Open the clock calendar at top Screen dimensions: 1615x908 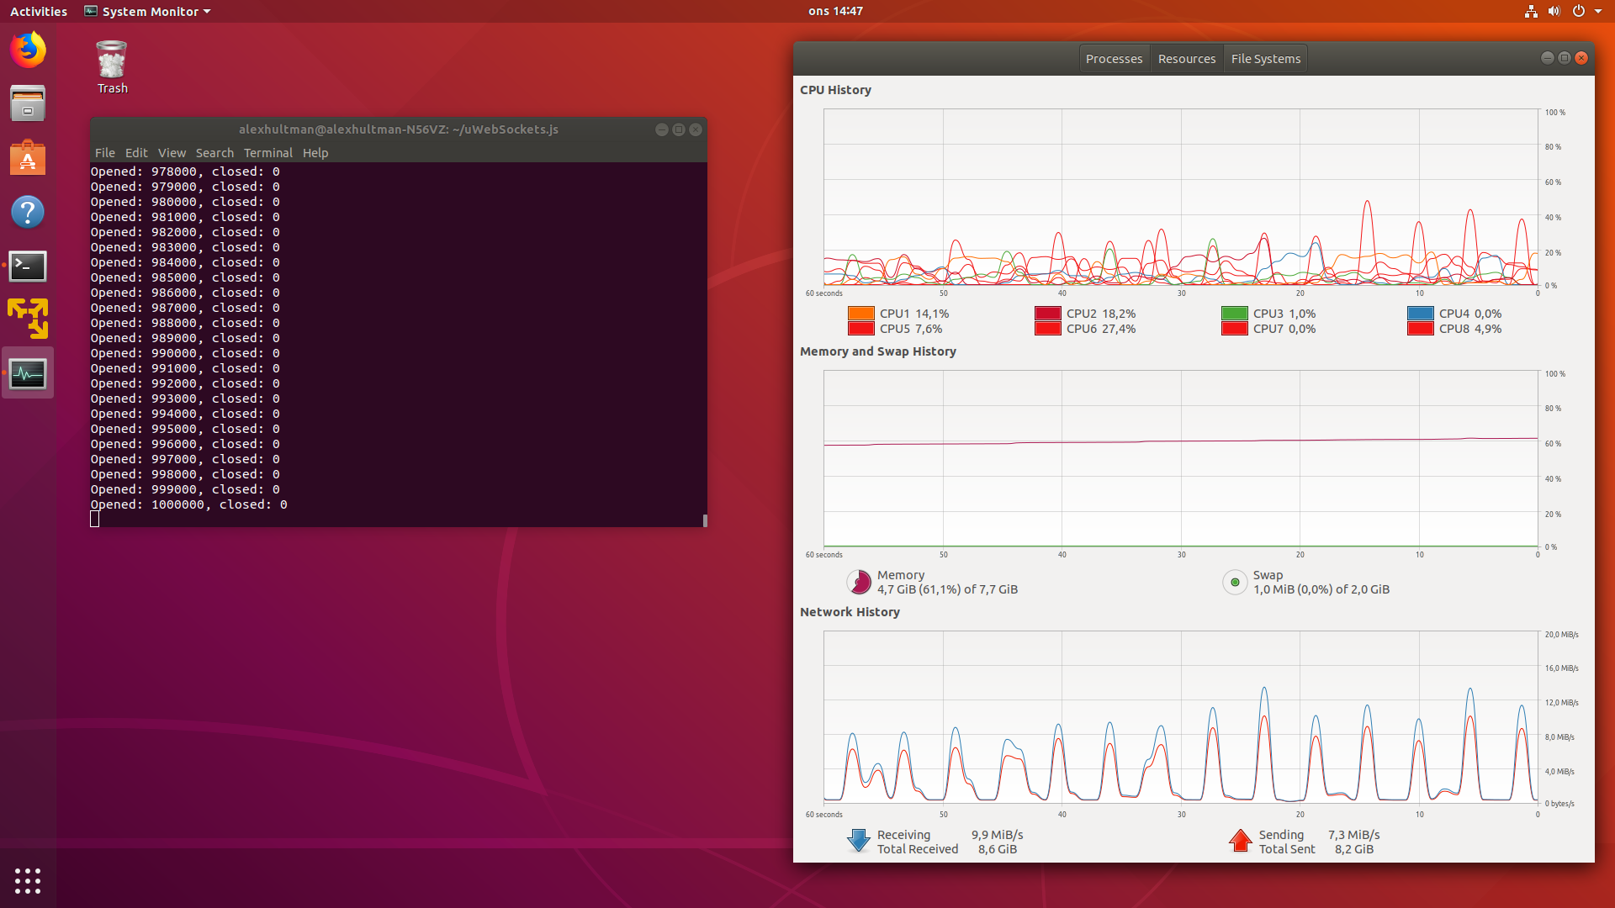pos(835,12)
